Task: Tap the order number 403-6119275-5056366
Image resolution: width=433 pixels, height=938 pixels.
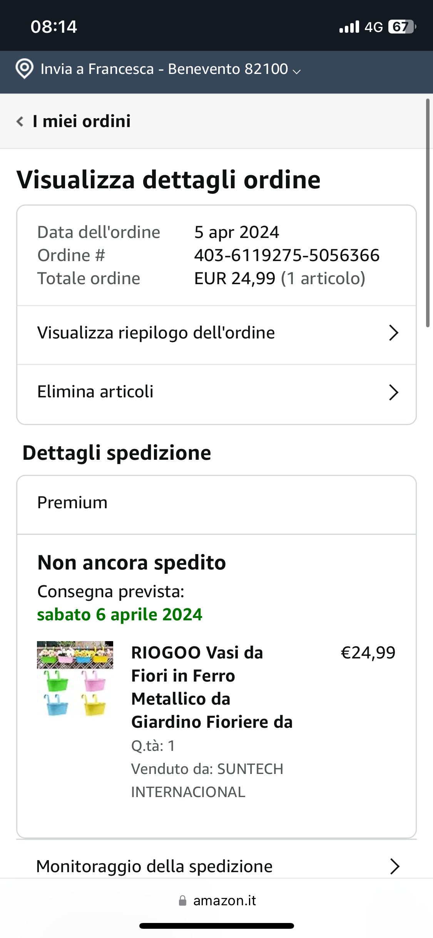Action: click(287, 255)
